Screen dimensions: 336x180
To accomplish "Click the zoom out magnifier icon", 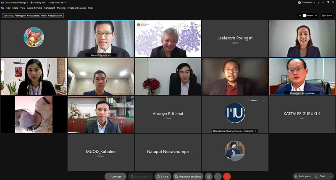I will 300,15.
